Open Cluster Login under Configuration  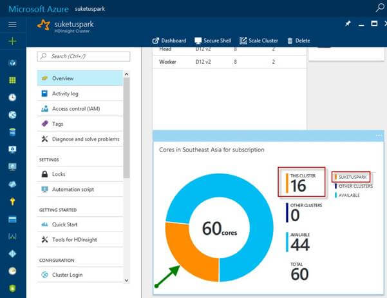coord(80,275)
